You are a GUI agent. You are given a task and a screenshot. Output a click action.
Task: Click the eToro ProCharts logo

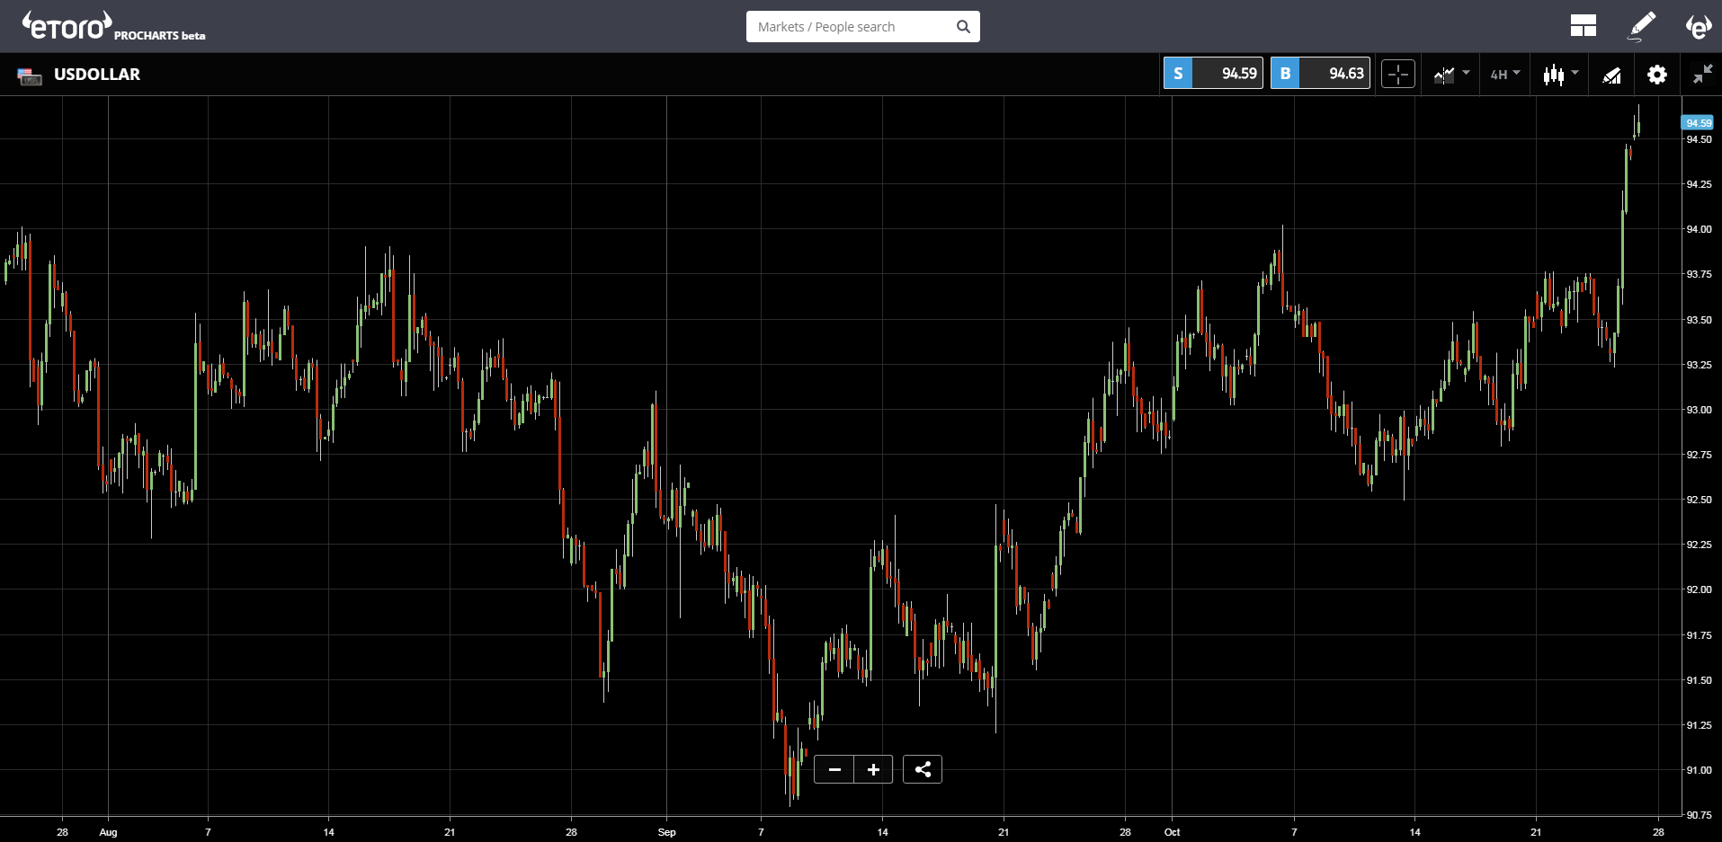tap(114, 26)
